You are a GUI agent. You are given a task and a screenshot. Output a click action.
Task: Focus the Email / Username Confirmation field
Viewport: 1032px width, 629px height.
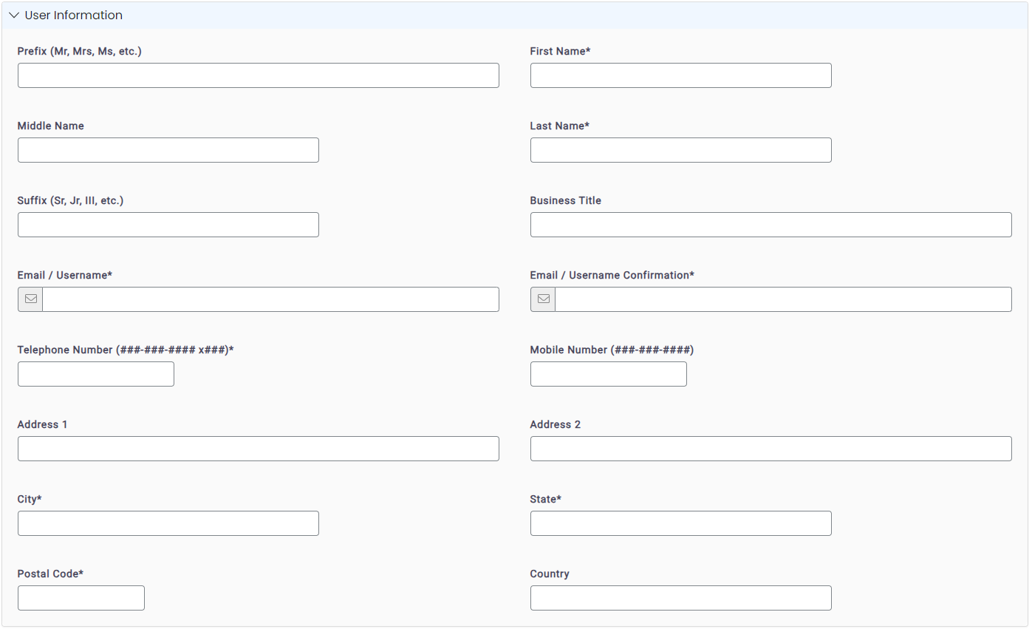(x=783, y=299)
